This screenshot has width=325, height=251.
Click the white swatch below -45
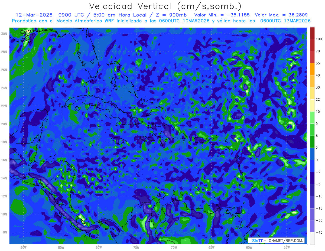pyautogui.click(x=312, y=238)
